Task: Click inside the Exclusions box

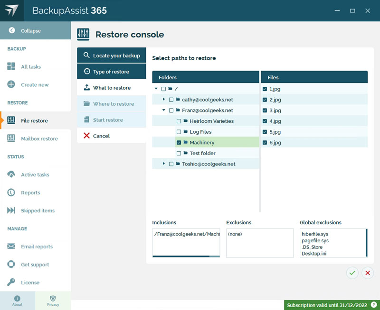Action: tap(260, 243)
